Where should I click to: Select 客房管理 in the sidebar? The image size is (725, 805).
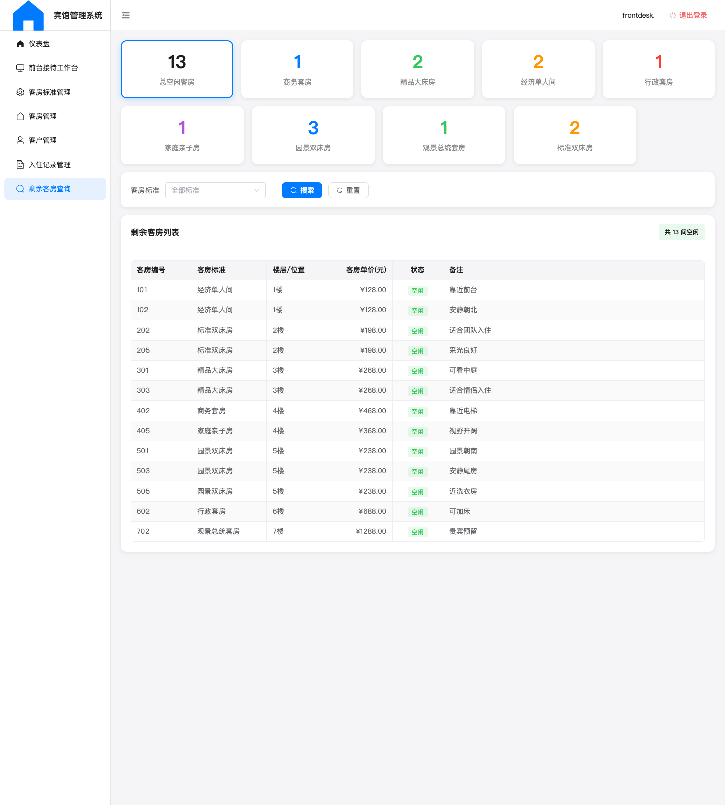[55, 116]
